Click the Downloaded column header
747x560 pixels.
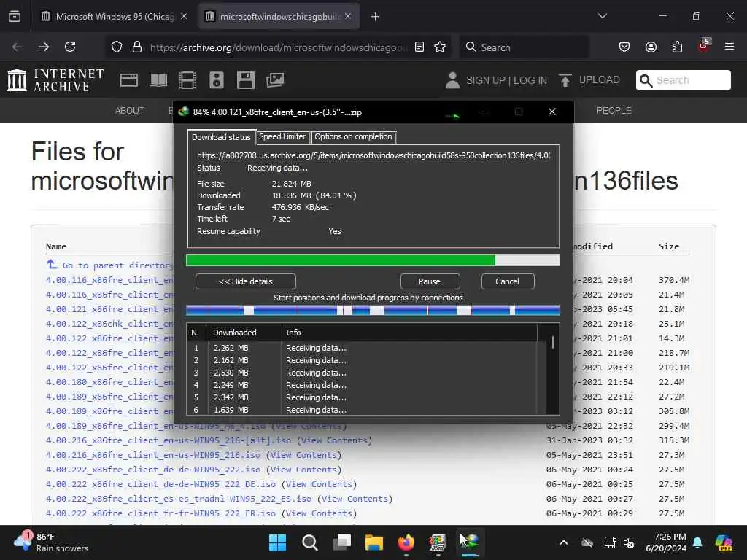[x=245, y=332]
